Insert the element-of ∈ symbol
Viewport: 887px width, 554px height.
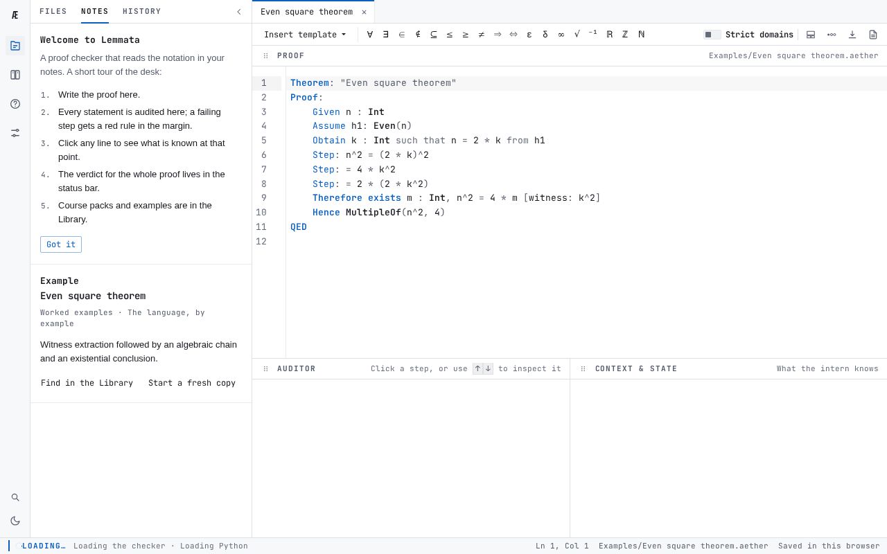coord(402,35)
